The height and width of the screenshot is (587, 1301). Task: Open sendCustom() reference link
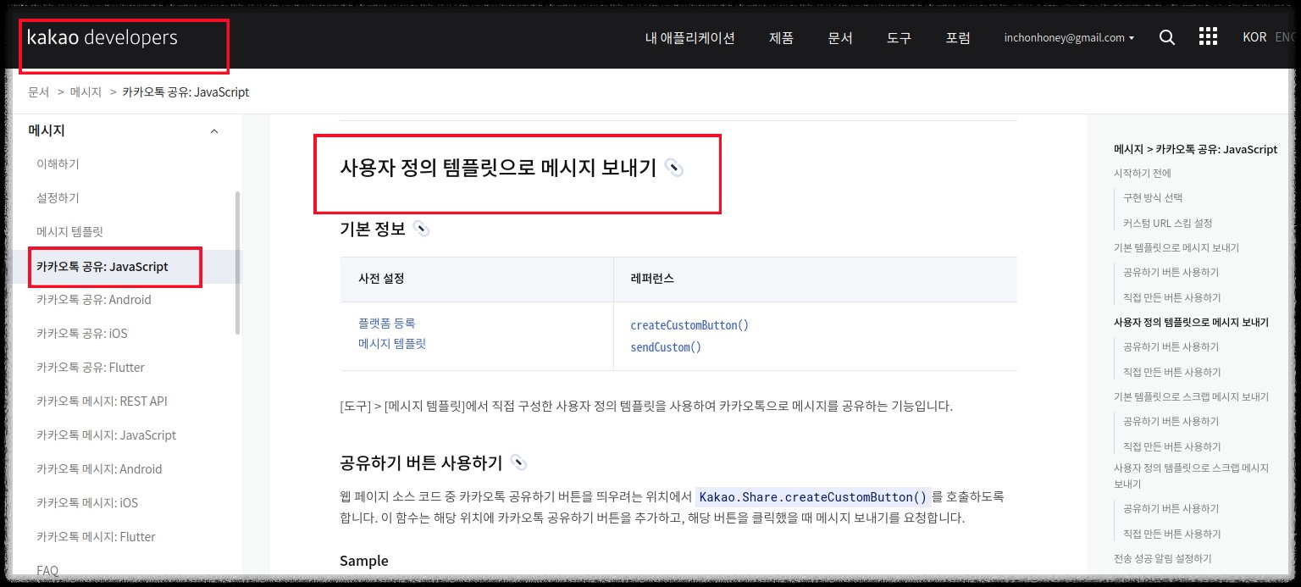click(x=666, y=347)
